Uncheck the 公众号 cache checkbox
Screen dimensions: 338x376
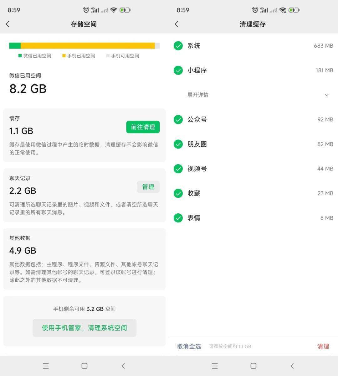(x=178, y=119)
